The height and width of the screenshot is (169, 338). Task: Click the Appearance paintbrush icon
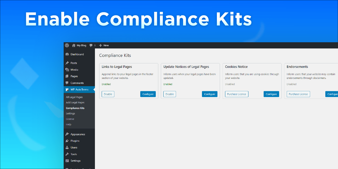click(x=67, y=134)
